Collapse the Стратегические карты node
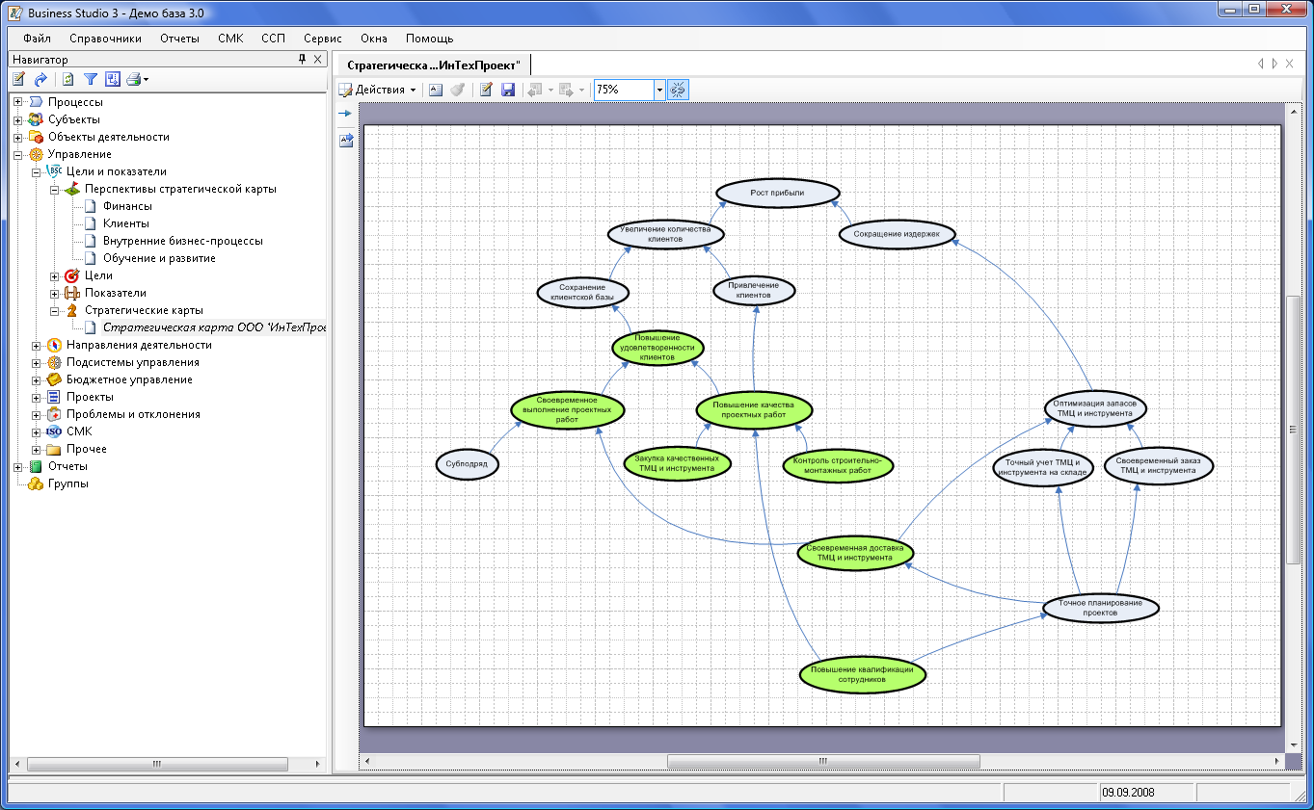The height and width of the screenshot is (810, 1314). click(x=55, y=311)
